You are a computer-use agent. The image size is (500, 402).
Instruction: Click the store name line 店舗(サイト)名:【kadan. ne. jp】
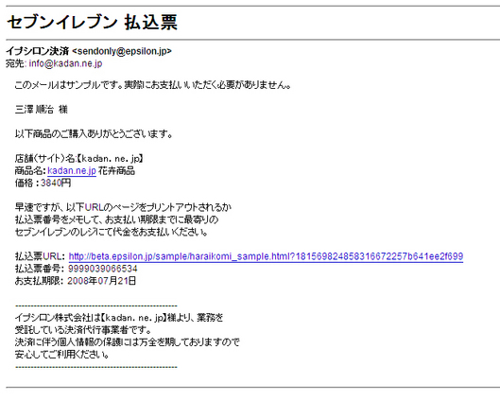79,158
